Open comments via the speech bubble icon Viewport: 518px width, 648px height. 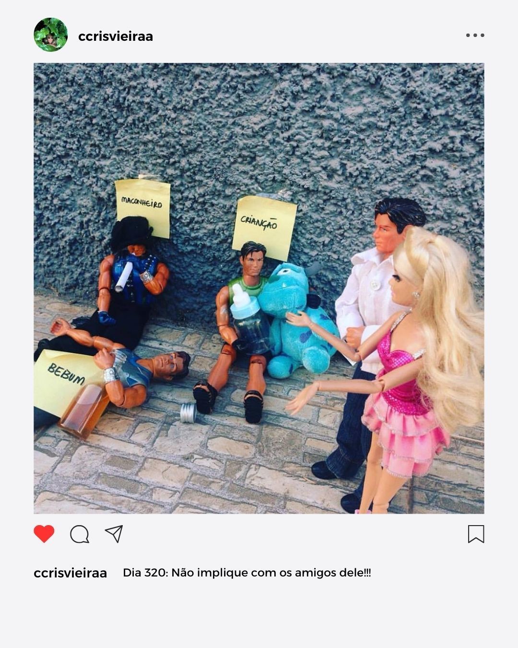[80, 534]
